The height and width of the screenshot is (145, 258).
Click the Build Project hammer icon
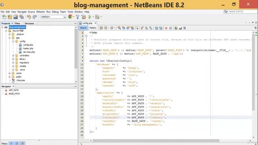pos(77,17)
